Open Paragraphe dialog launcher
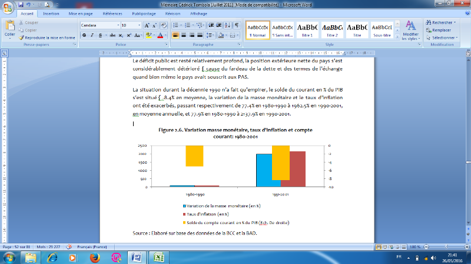Viewport: 471px width, 264px height. pos(239,45)
